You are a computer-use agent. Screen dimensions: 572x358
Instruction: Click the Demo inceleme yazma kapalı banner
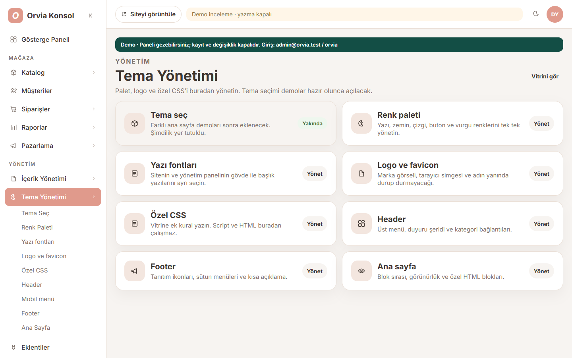coord(354,14)
